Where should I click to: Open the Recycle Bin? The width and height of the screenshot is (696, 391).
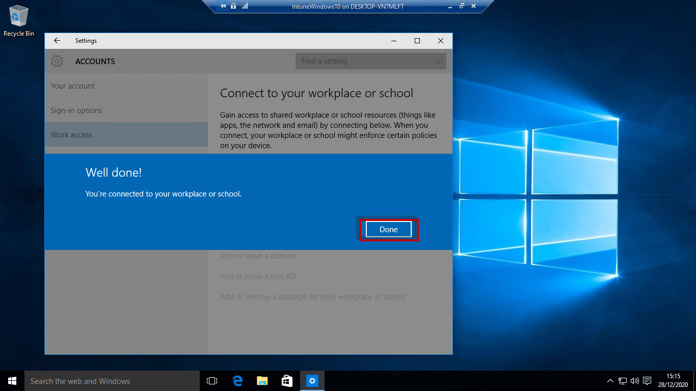coord(18,16)
